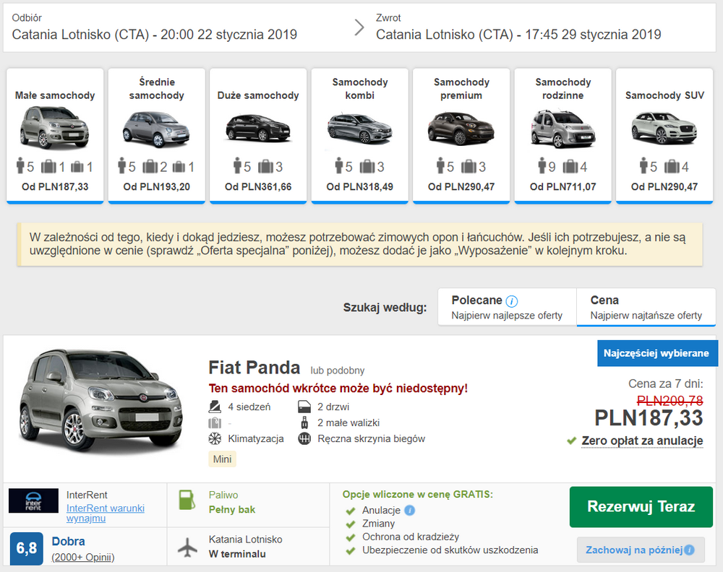Image resolution: width=723 pixels, height=572 pixels.
Task: Click the Odbiór pickup details field
Action: point(155,27)
